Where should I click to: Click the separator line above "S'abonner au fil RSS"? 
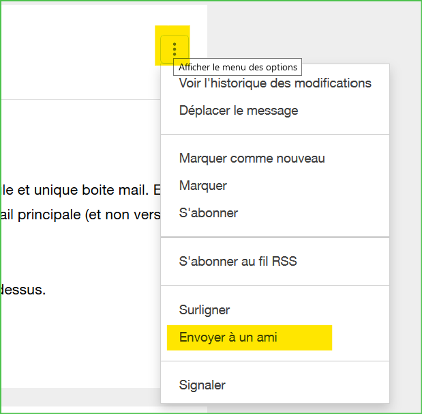(275, 237)
